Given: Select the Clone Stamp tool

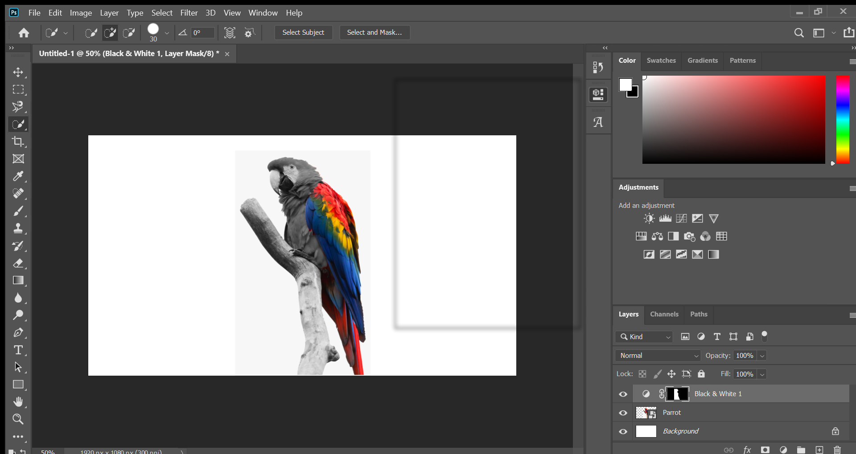Looking at the screenshot, I should point(18,228).
